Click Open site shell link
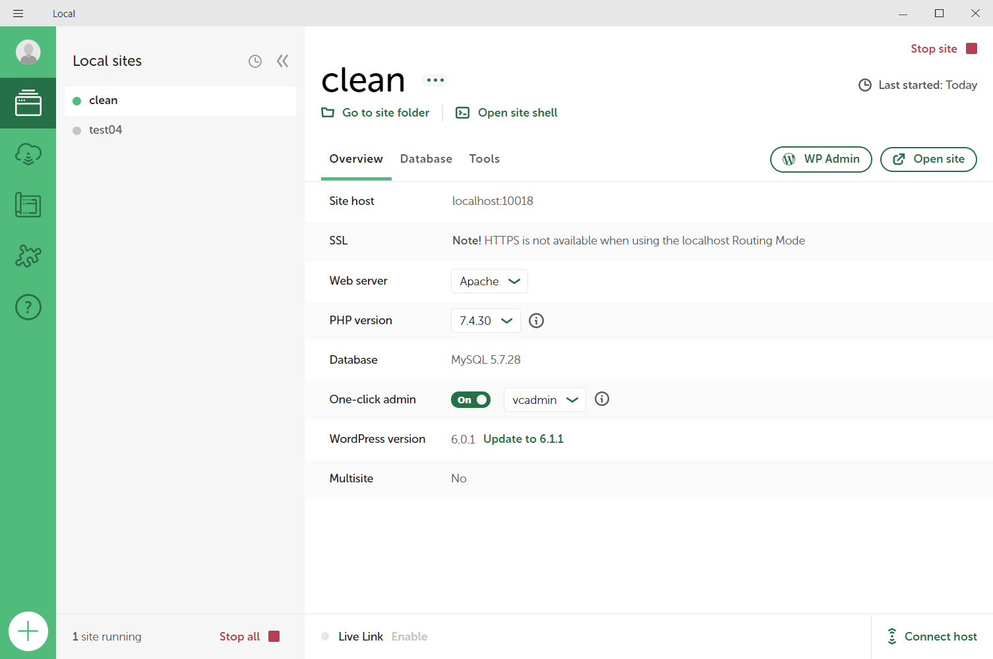 (506, 113)
